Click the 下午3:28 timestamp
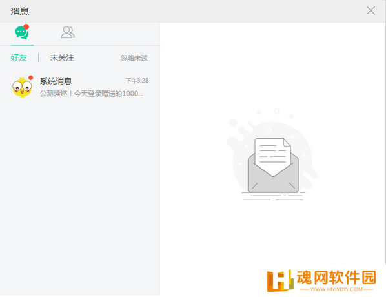Screen dimensions: 386x297 (x=137, y=81)
